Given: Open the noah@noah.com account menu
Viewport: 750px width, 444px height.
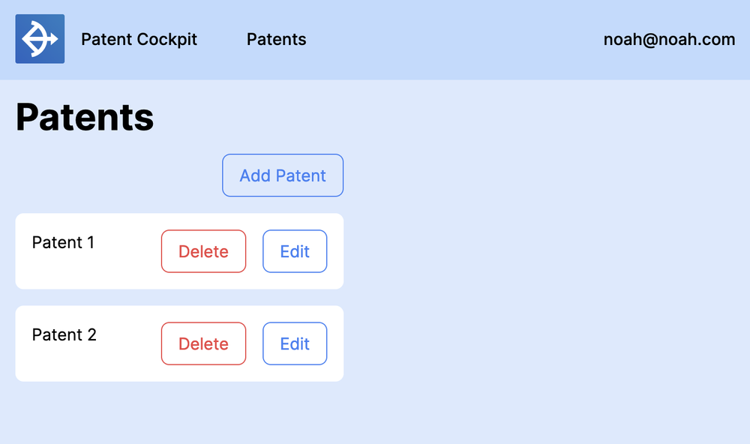Looking at the screenshot, I should tap(669, 39).
